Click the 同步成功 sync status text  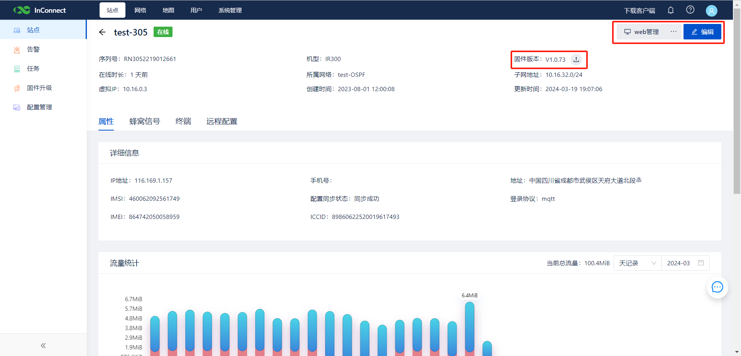tap(367, 199)
